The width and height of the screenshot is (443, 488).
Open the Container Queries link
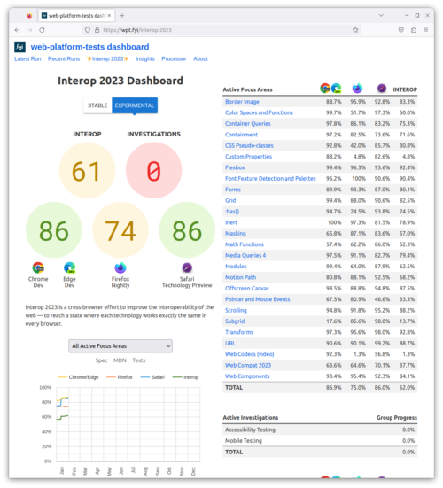click(248, 124)
